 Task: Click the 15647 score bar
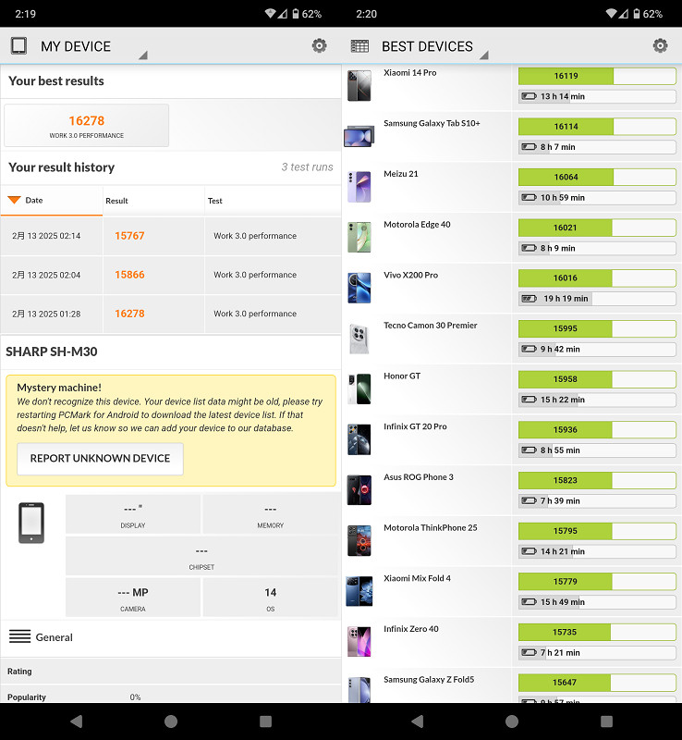coord(597,683)
